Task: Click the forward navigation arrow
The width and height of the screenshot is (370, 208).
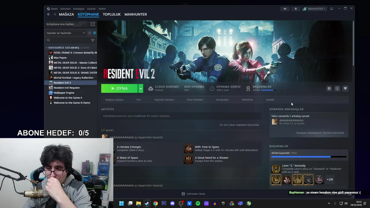Action: (x=54, y=14)
